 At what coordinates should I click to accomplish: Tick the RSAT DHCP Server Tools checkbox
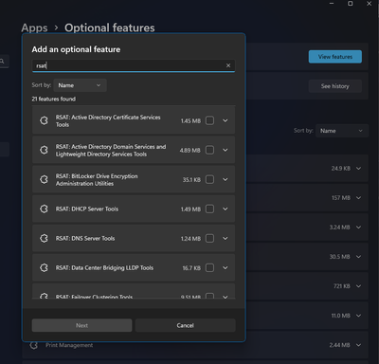click(209, 209)
